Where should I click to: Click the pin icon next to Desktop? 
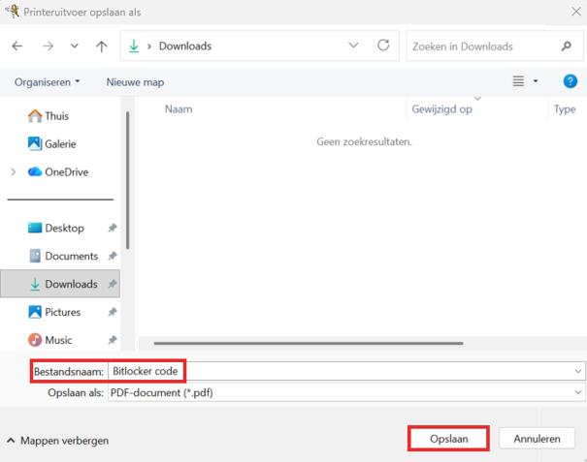tap(113, 228)
